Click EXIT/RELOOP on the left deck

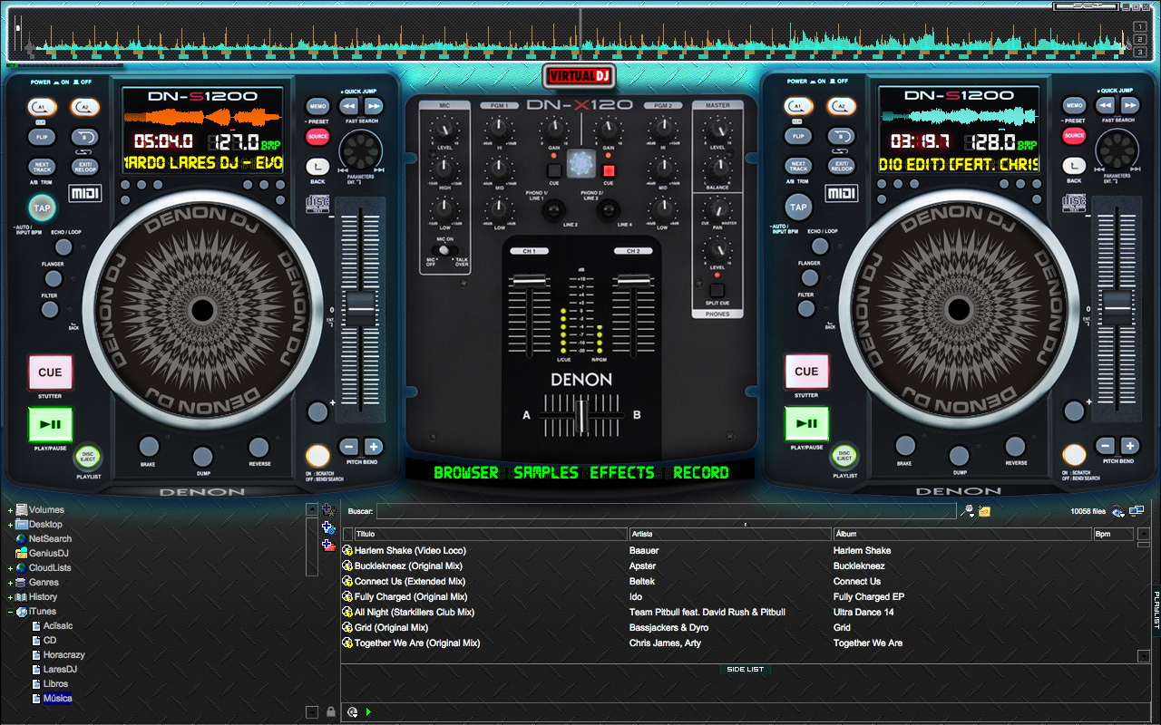point(85,168)
